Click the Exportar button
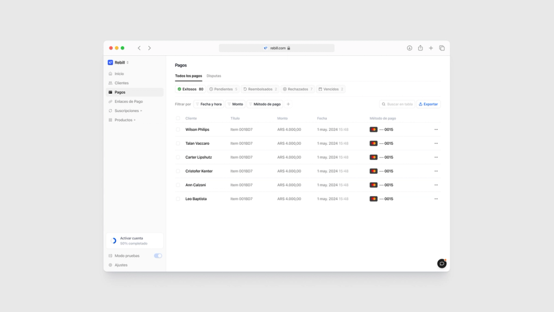The image size is (554, 312). point(428,104)
